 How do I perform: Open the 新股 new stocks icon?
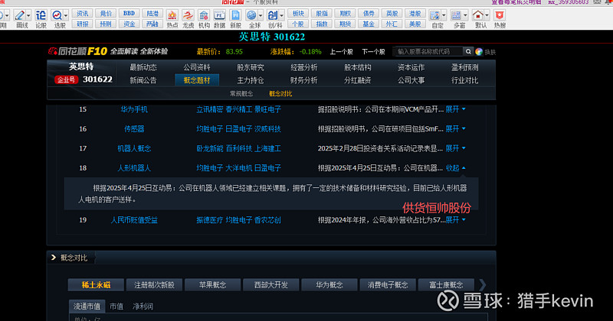235,15
